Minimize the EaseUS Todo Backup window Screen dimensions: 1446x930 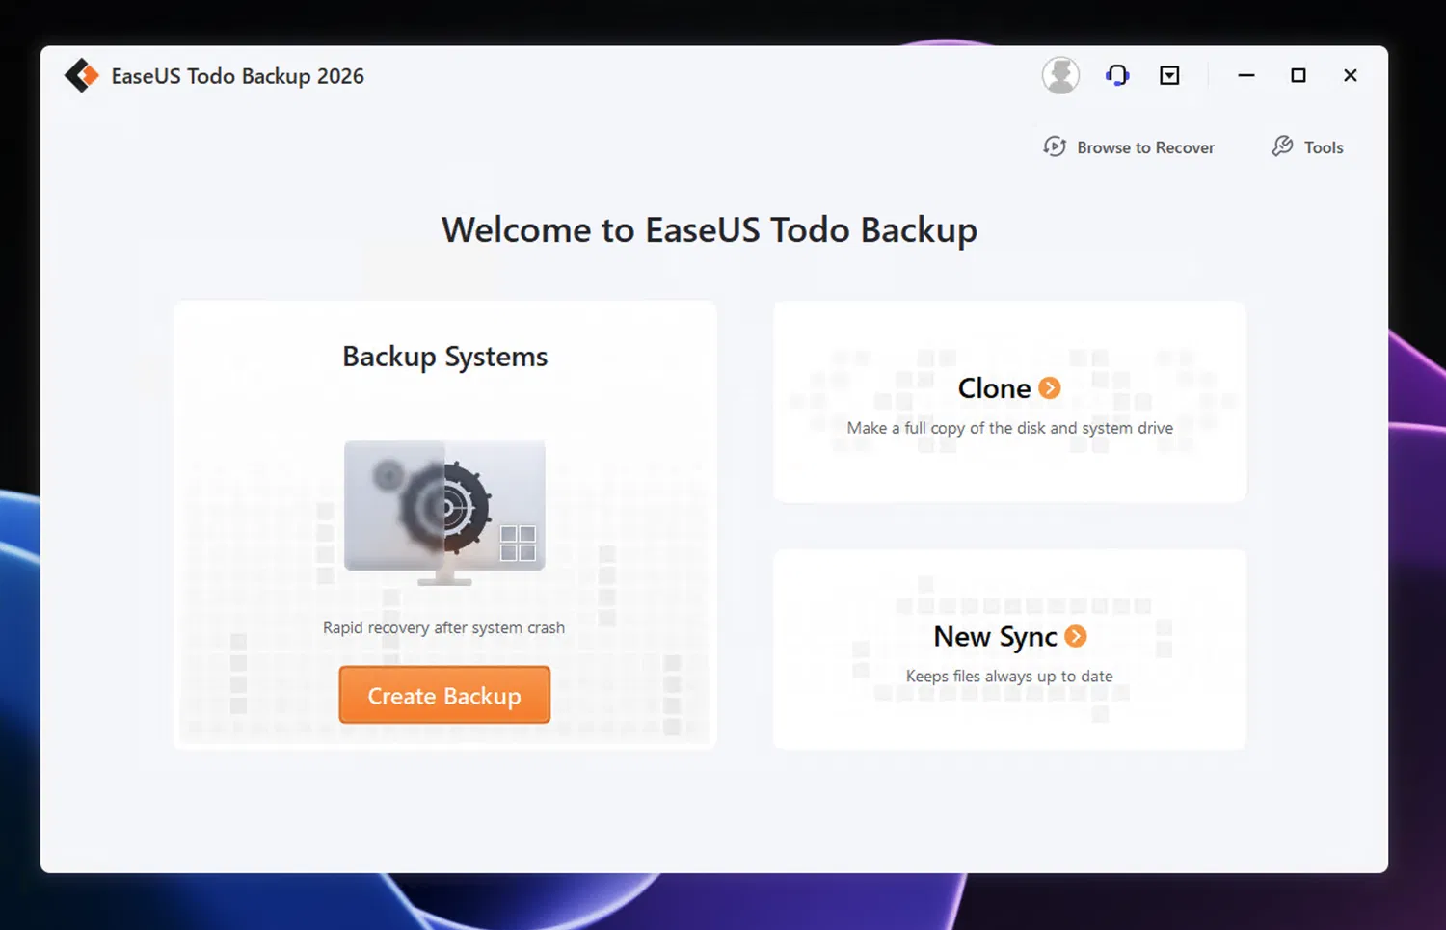point(1246,75)
